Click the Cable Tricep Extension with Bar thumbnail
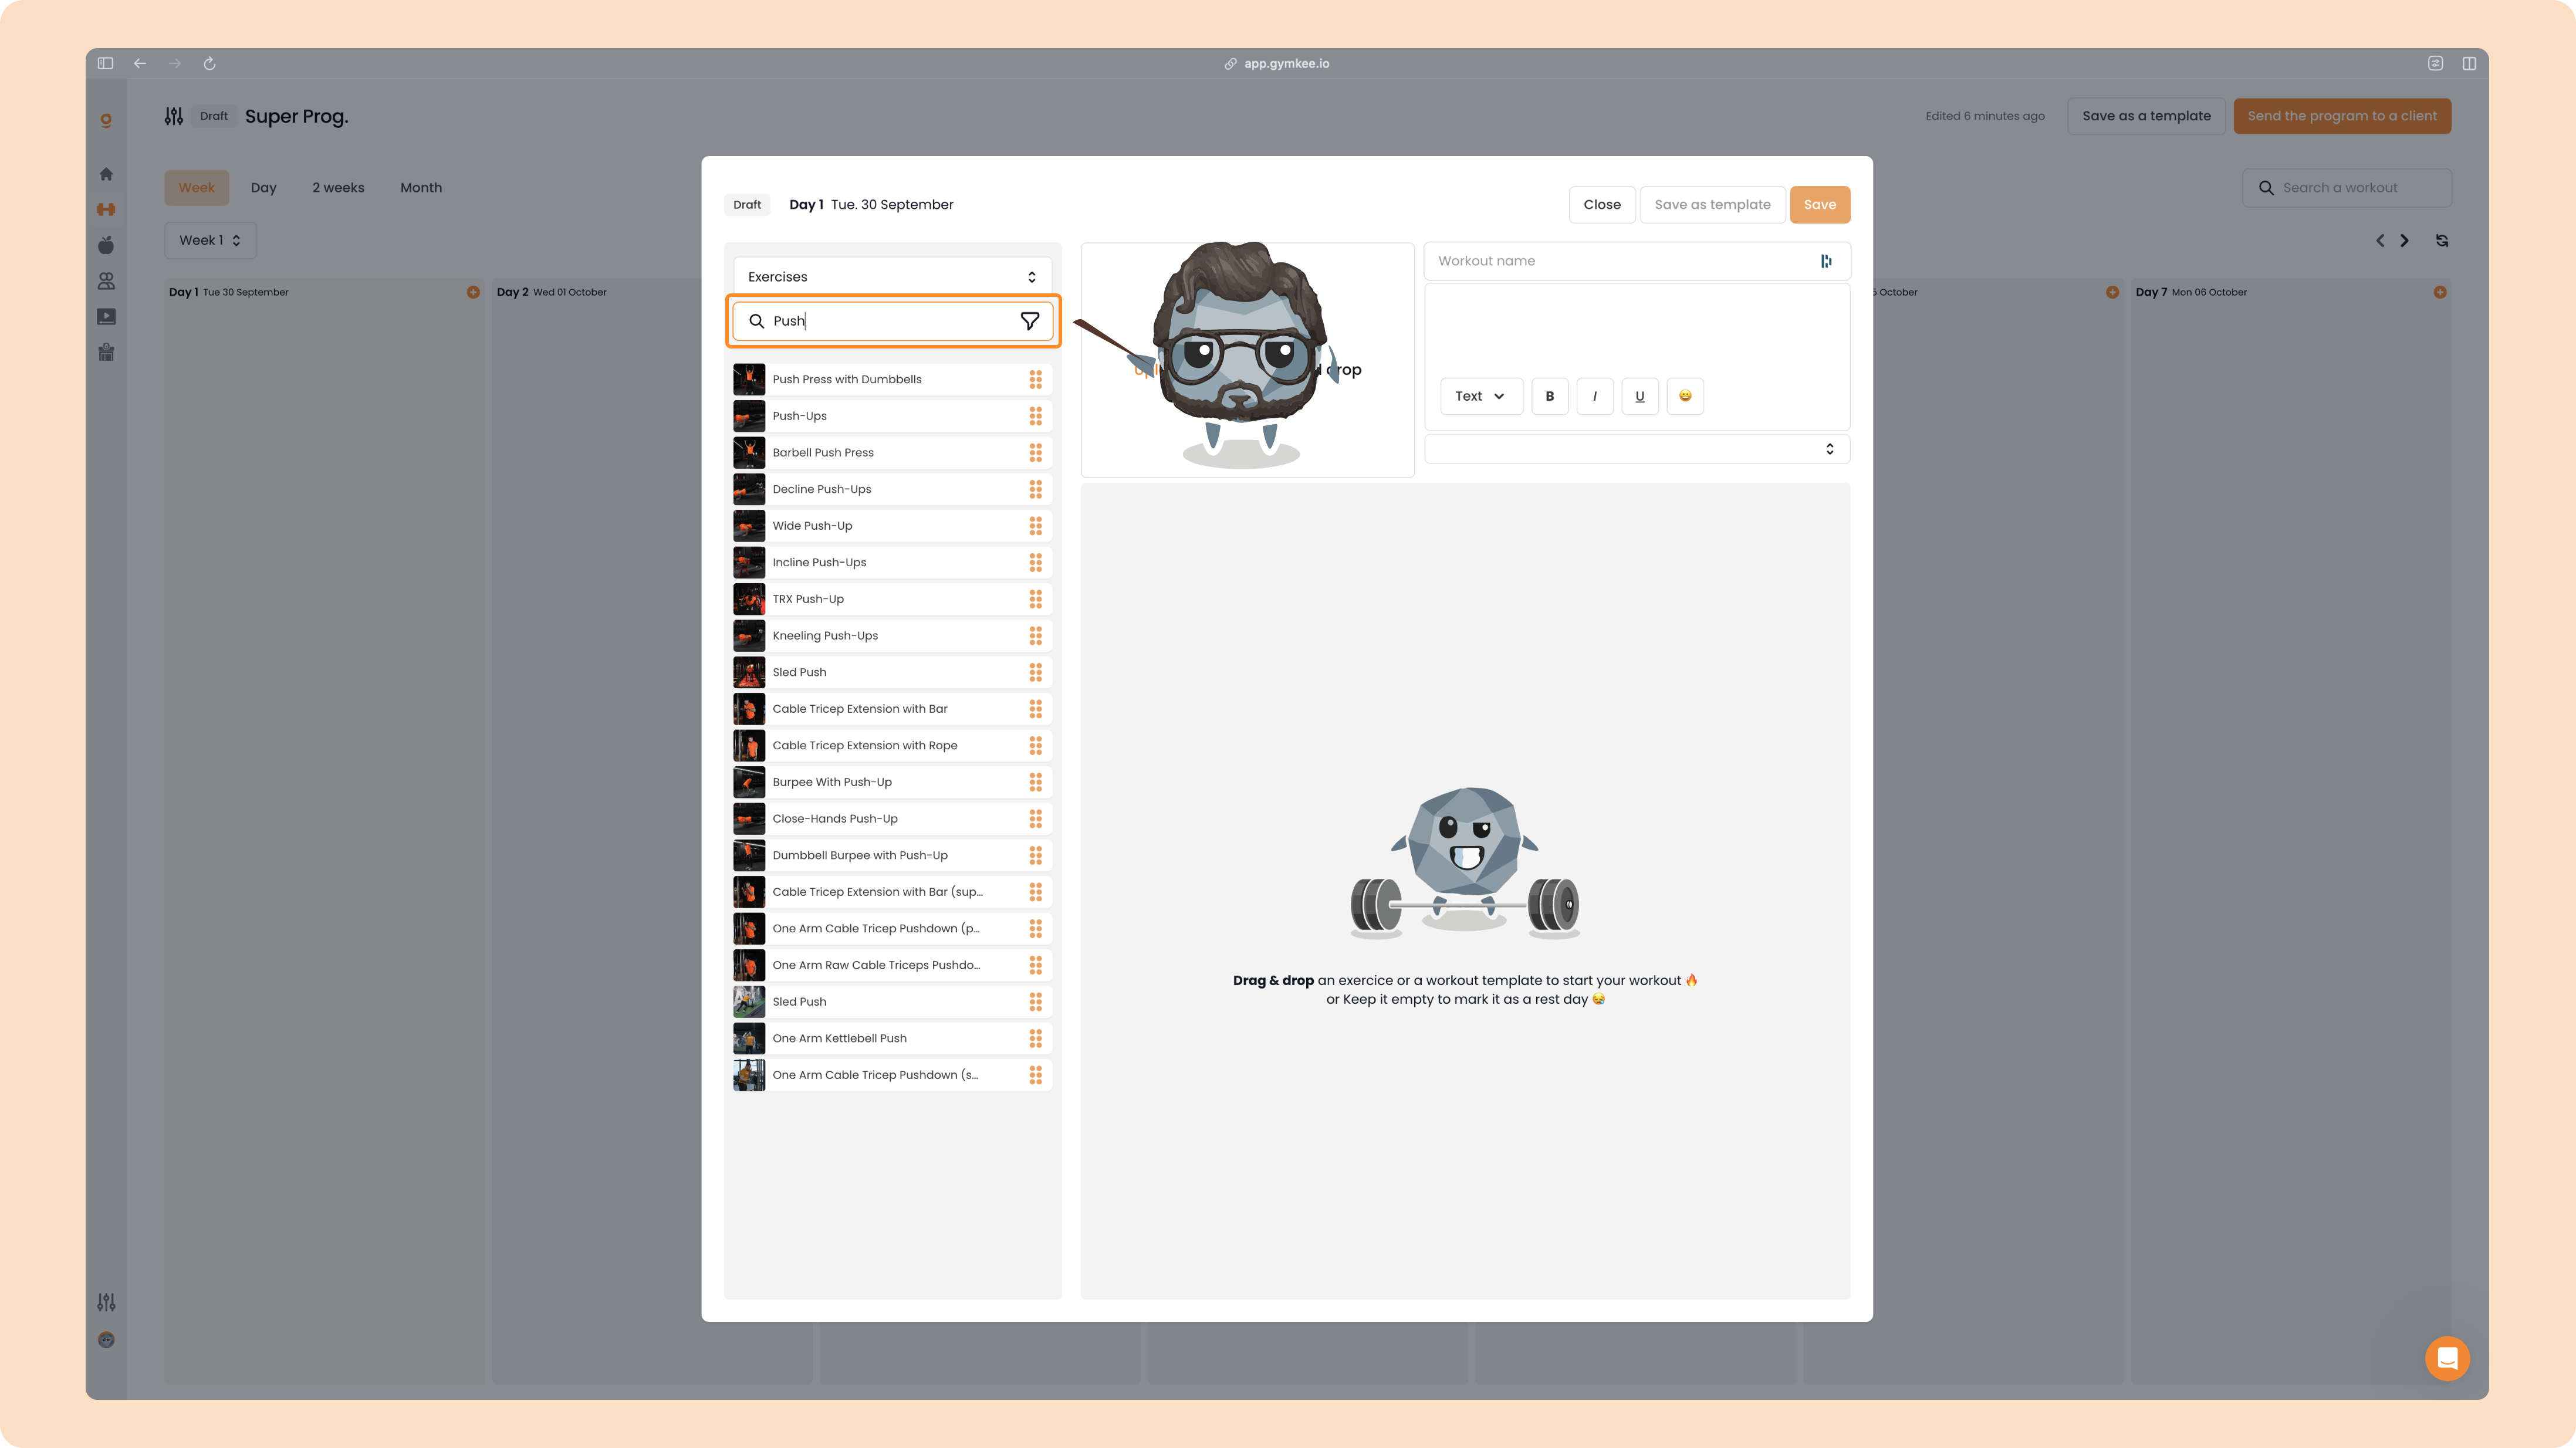The image size is (2576, 1448). [x=749, y=709]
